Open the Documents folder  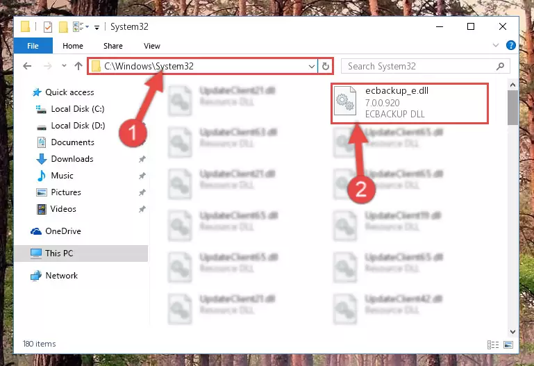tap(65, 142)
